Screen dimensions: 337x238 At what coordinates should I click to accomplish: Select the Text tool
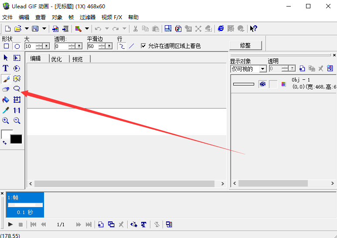pos(6,68)
